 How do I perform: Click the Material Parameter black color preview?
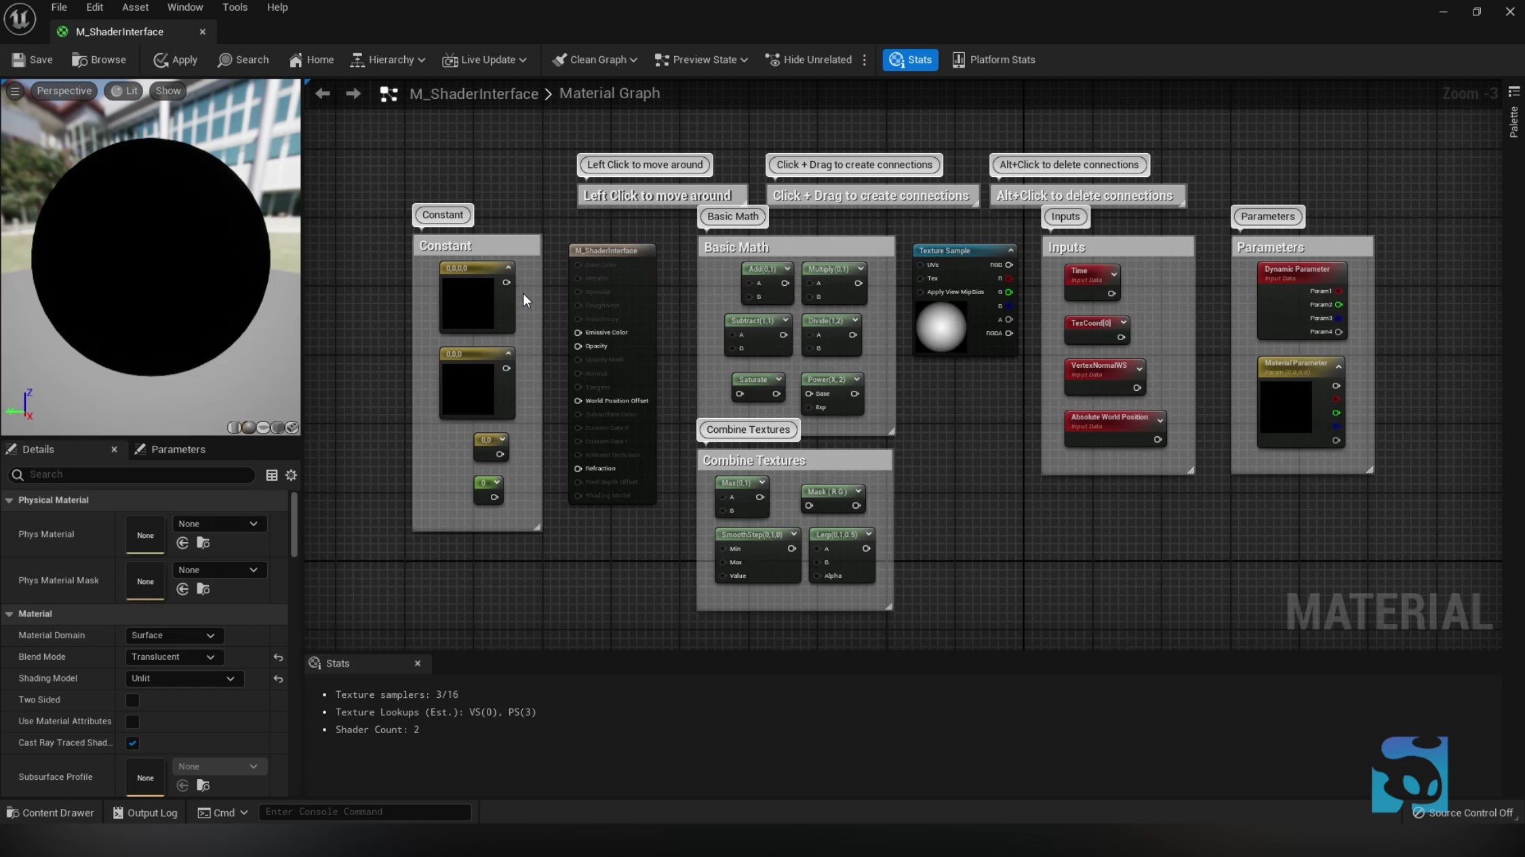(x=1286, y=406)
